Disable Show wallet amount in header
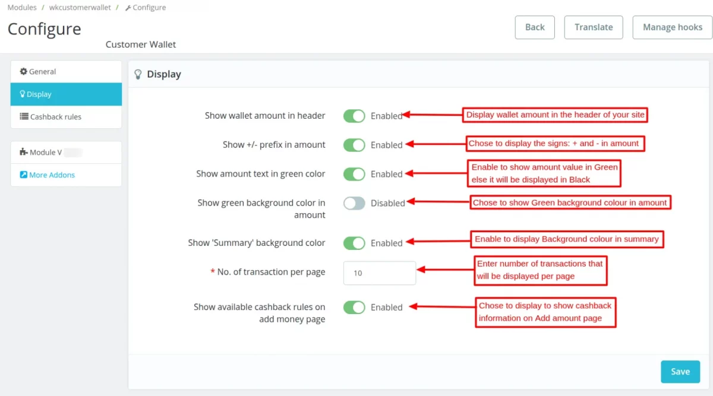 click(x=354, y=116)
